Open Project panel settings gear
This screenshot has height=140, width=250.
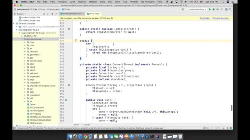[x=52, y=14]
